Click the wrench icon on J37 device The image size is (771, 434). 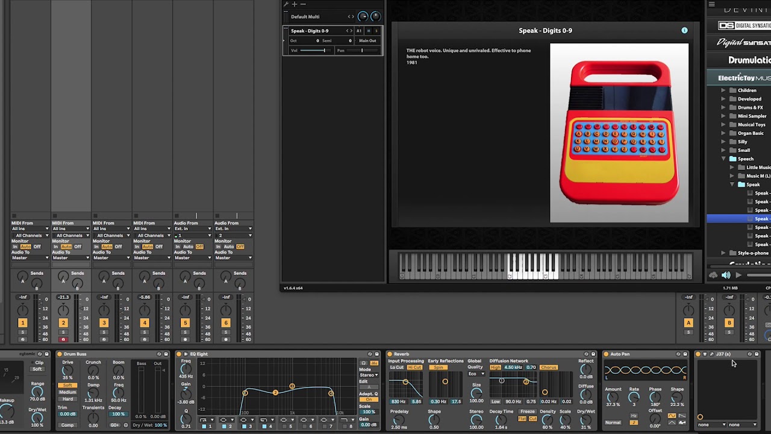[711, 354]
